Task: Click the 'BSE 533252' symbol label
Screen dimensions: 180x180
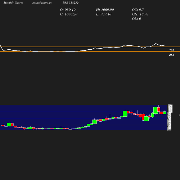Action: click(71, 3)
